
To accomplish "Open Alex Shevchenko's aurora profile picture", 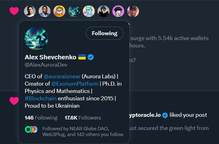I will 36,39.
